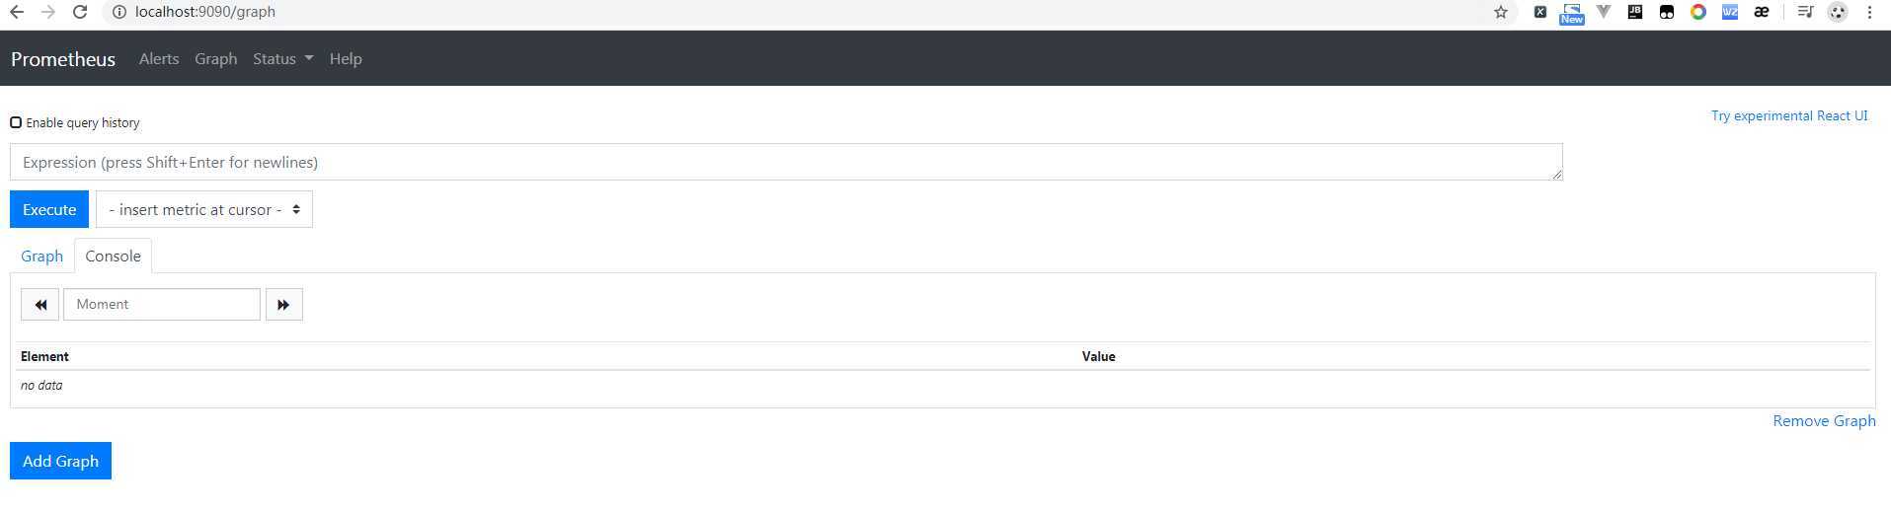Focus the Expression input field
The height and width of the screenshot is (513, 1891).
point(786,162)
